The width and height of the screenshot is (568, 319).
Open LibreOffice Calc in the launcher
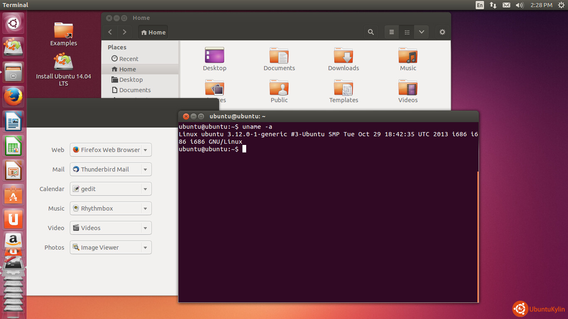pyautogui.click(x=13, y=146)
